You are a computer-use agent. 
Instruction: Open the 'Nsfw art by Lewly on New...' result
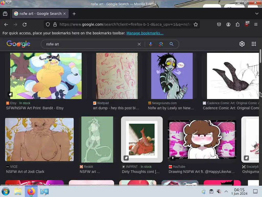[x=171, y=108]
